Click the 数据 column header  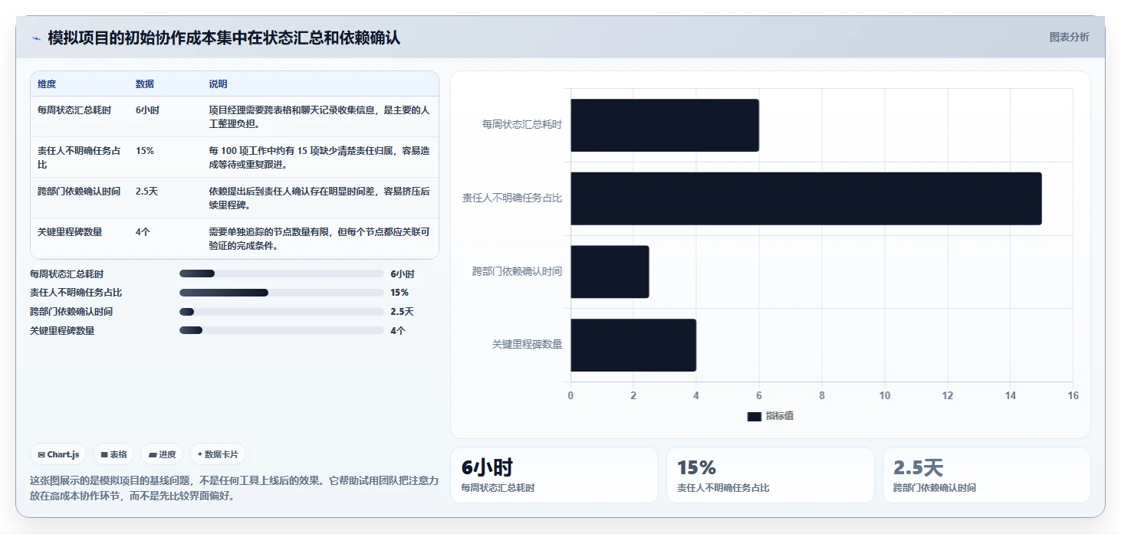click(x=145, y=84)
